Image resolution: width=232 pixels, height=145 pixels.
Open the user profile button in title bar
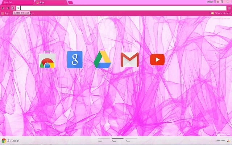tap(210, 1)
